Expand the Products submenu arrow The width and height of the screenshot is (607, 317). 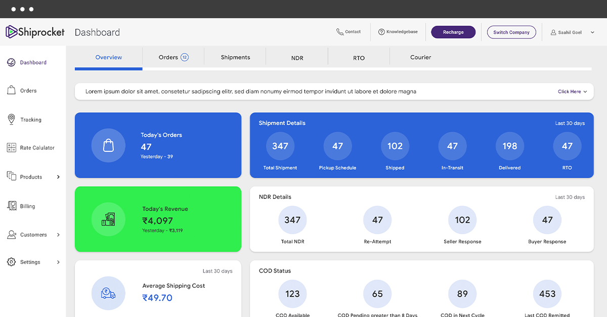click(58, 177)
